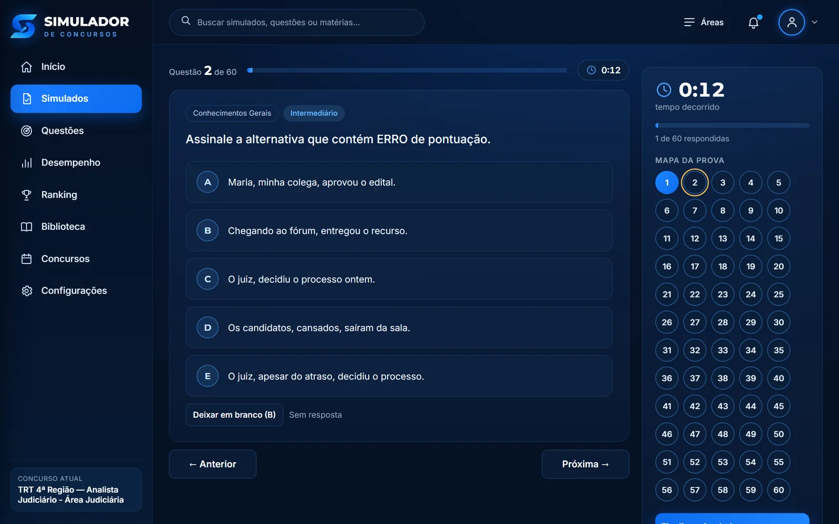Go to previous question with Anterior
The height and width of the screenshot is (524, 839).
[212, 464]
